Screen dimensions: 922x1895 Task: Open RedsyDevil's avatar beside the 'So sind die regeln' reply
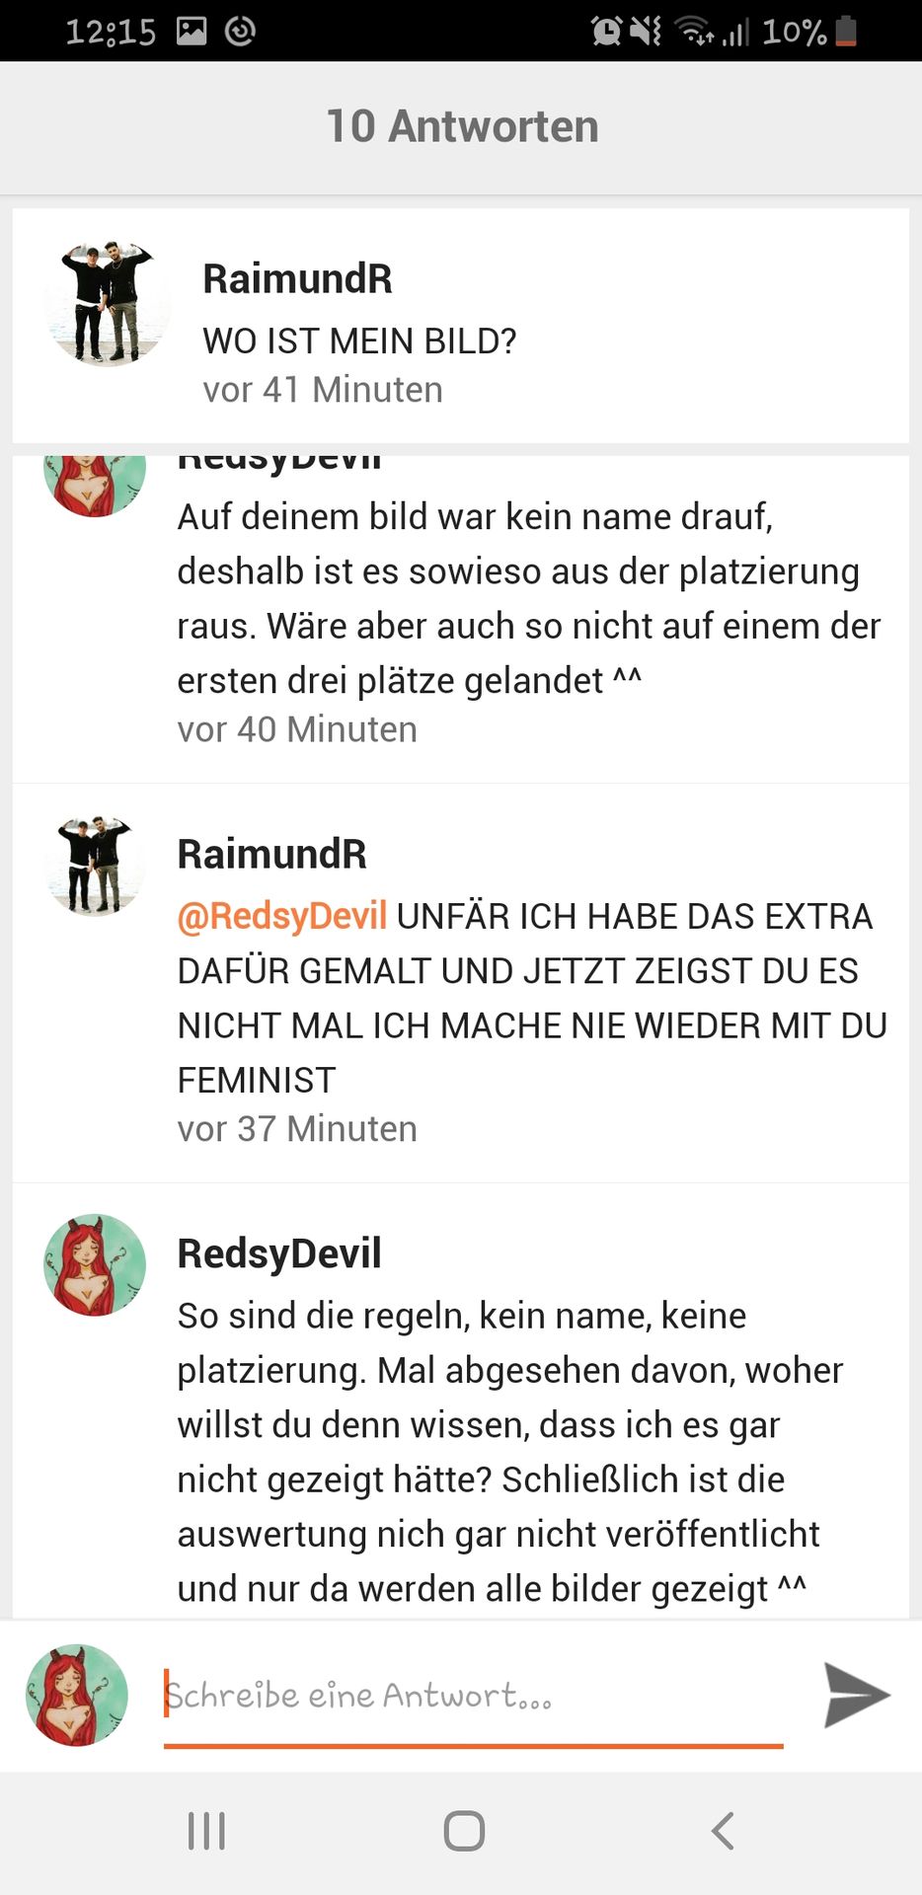click(95, 1264)
